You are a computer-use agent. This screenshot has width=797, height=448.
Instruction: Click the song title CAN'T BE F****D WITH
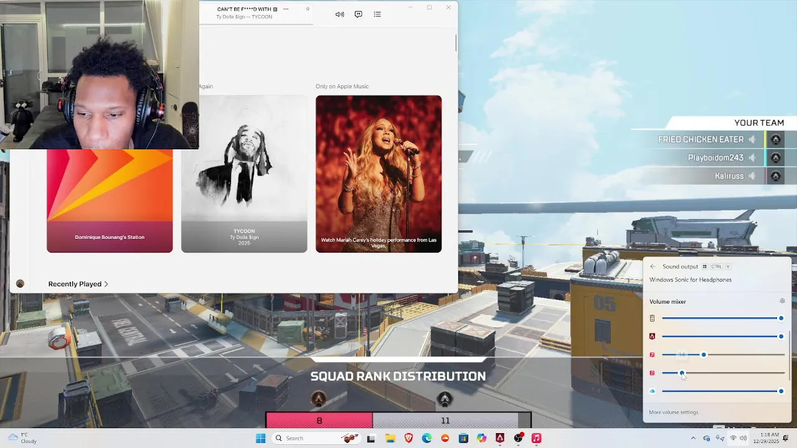click(x=244, y=9)
